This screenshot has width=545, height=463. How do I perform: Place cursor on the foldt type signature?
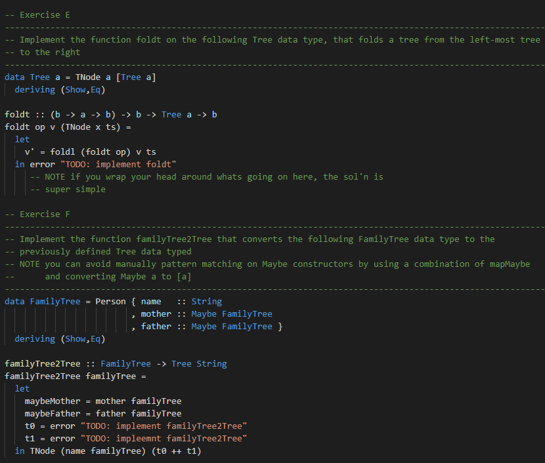pyautogui.click(x=112, y=114)
